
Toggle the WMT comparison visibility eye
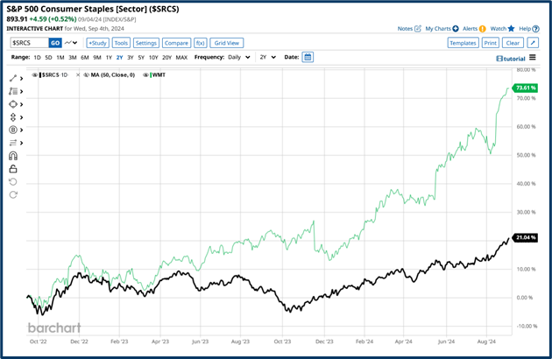147,75
